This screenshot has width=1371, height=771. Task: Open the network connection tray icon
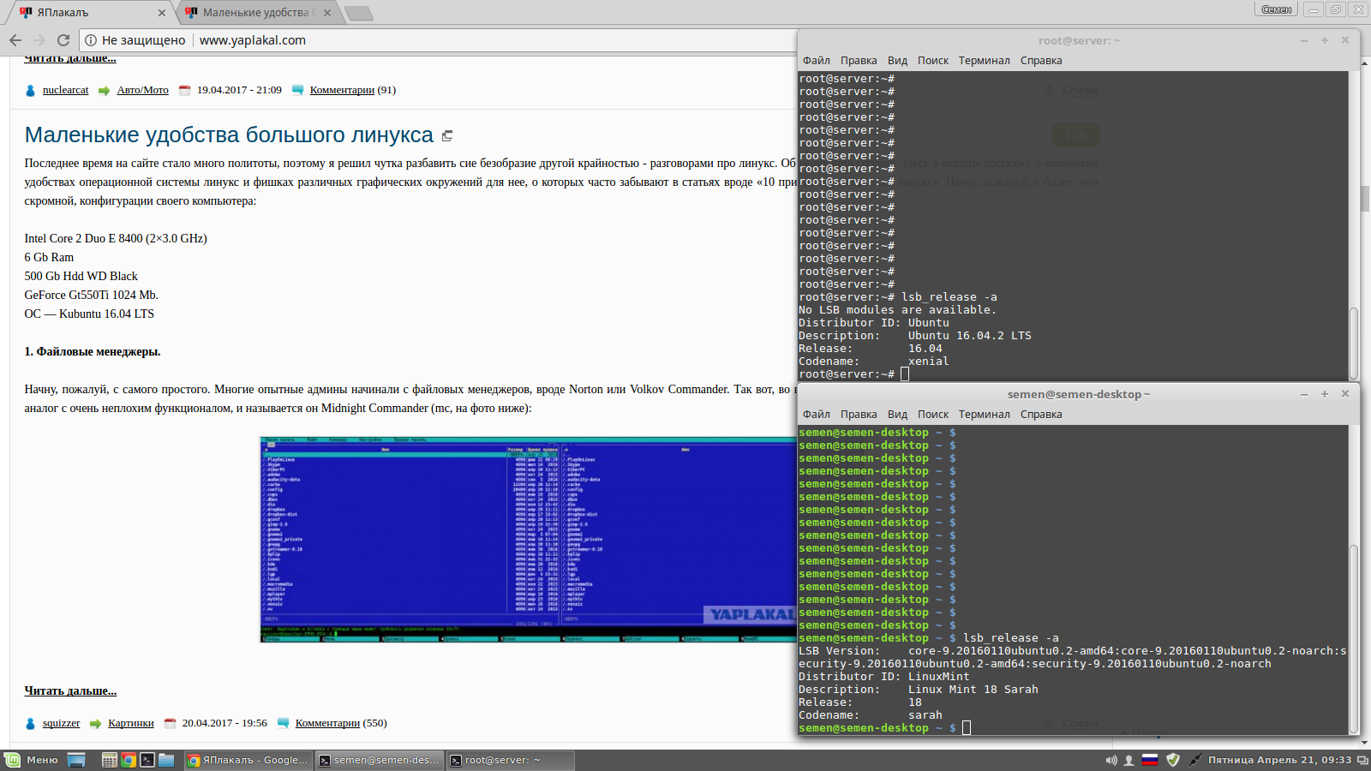coord(1194,760)
